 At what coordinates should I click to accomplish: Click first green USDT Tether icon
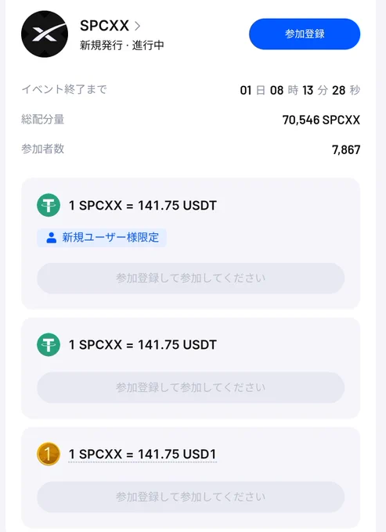point(49,205)
